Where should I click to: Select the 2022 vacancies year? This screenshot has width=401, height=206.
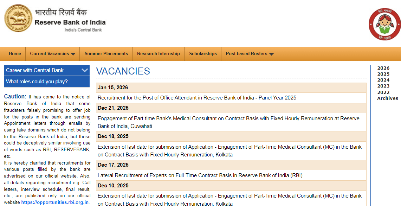383,92
